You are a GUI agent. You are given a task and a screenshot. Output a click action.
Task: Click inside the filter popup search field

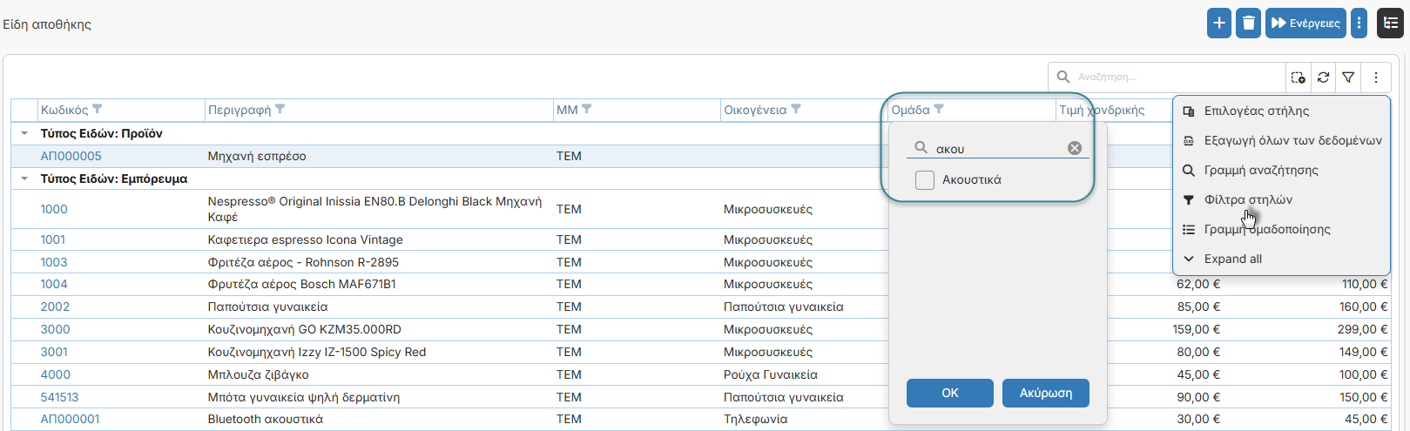998,148
